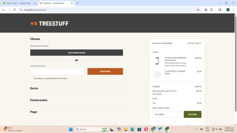This screenshot has width=237, height=133.
Task: Click the Editar Carrito link
Action: (x=194, y=43)
